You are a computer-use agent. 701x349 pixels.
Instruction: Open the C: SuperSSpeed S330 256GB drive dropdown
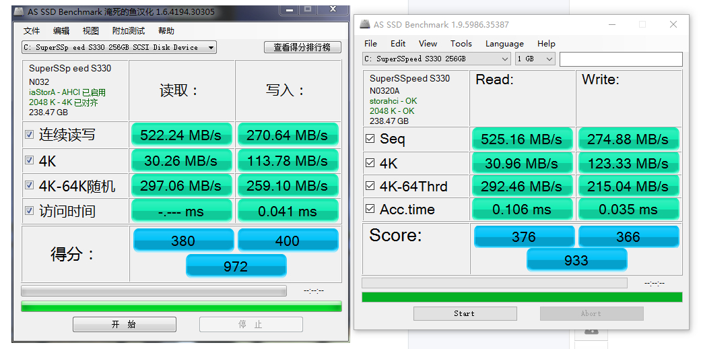click(436, 59)
